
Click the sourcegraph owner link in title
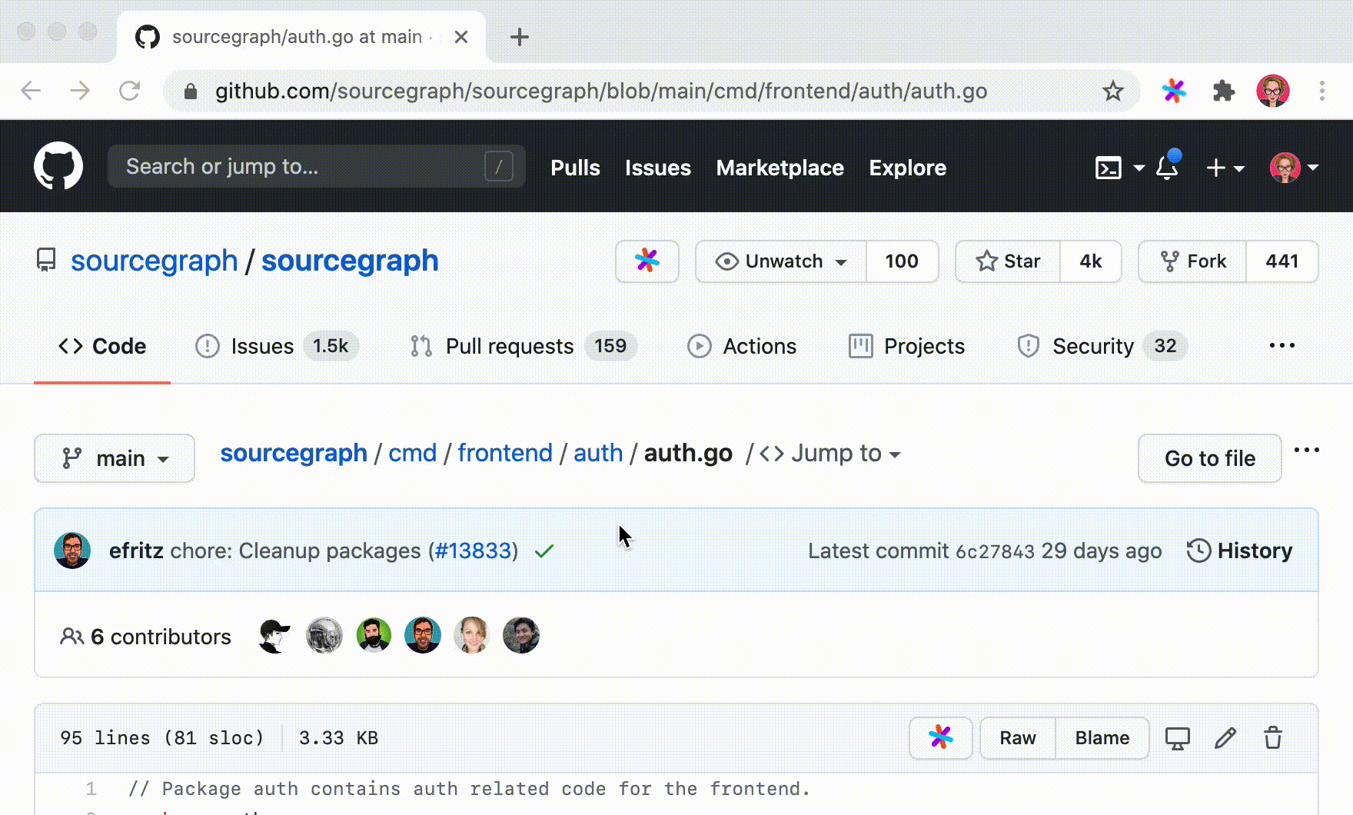[x=154, y=261]
